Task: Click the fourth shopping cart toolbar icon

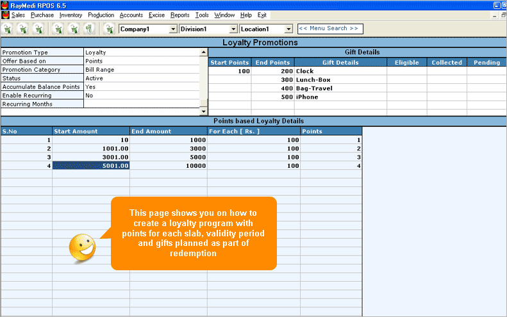Action: 58,29
